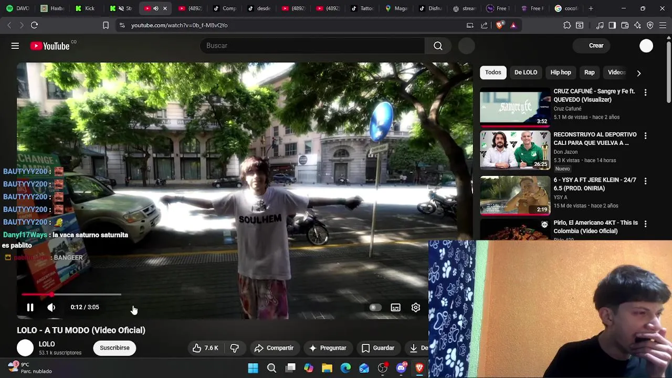Open File Explorer from taskbar
The width and height of the screenshot is (672, 378).
pyautogui.click(x=327, y=368)
